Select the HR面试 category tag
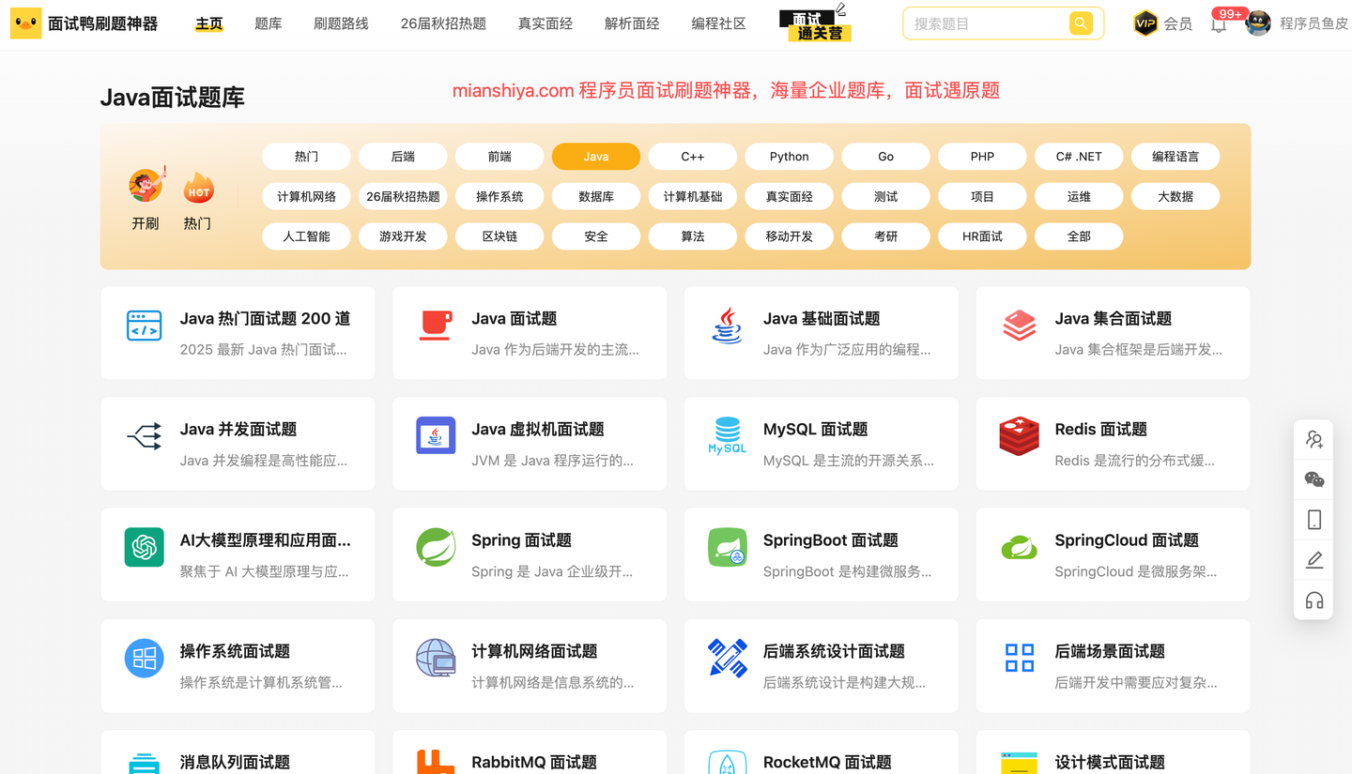1352x774 pixels. click(x=983, y=236)
